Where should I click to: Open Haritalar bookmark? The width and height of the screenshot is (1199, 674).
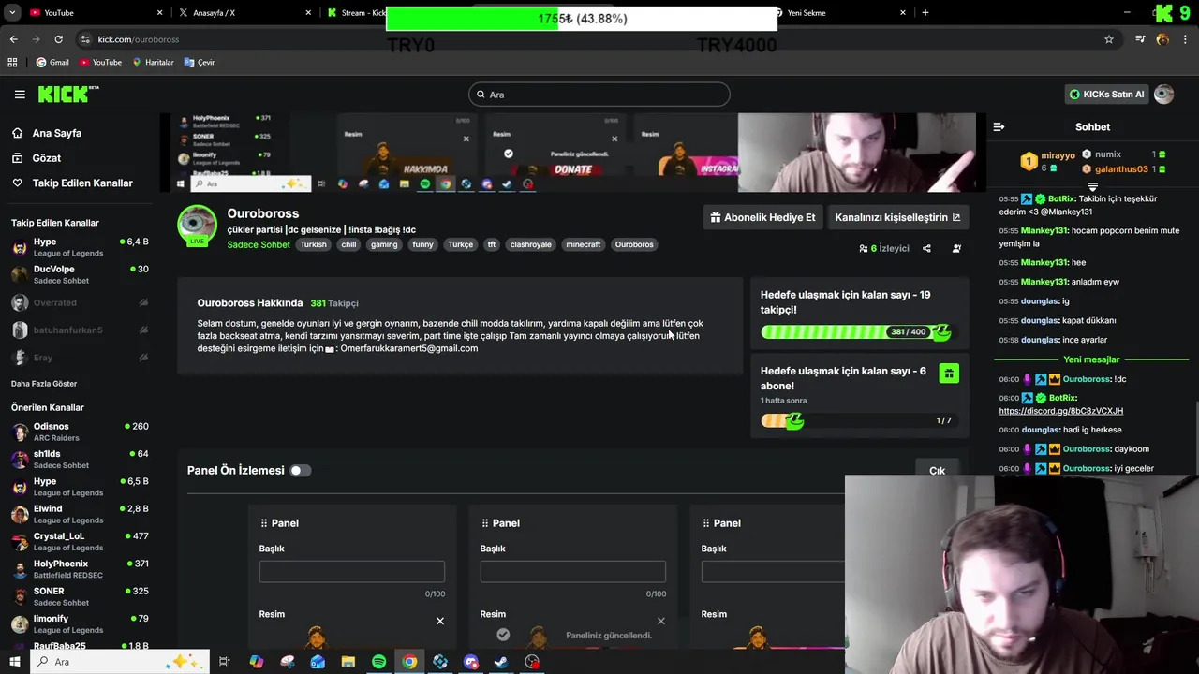153,62
